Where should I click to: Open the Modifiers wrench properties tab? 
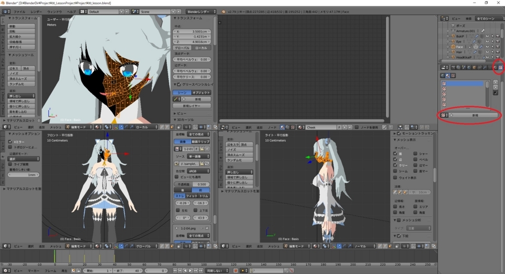pos(485,67)
